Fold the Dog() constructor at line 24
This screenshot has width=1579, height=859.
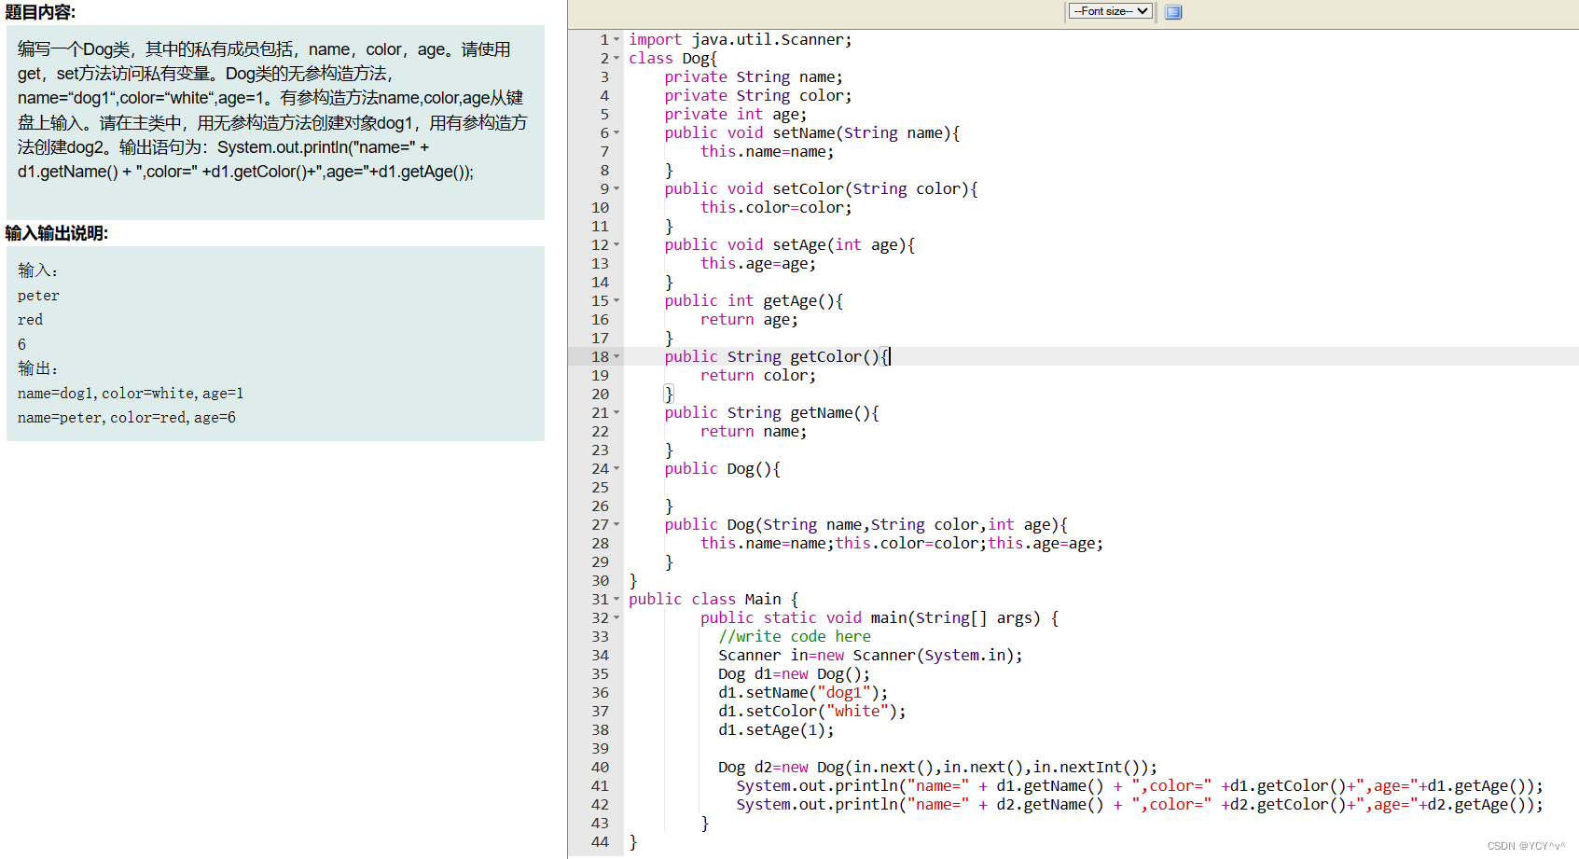coord(616,468)
